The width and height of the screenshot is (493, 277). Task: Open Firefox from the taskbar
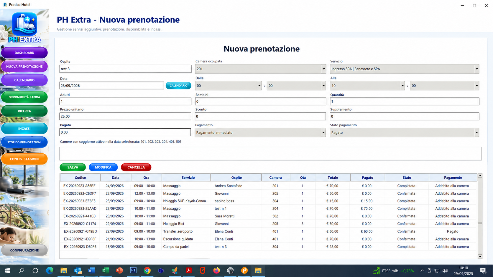click(216, 271)
